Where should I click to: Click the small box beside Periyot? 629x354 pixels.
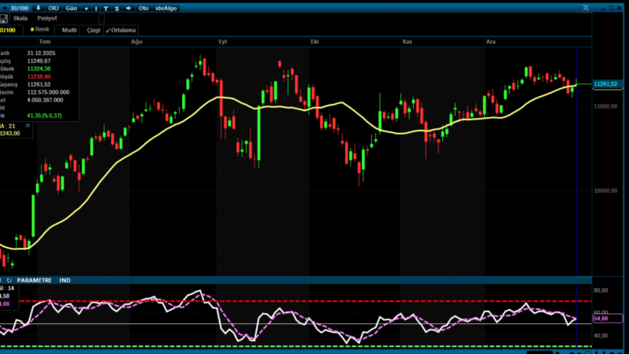point(102,19)
